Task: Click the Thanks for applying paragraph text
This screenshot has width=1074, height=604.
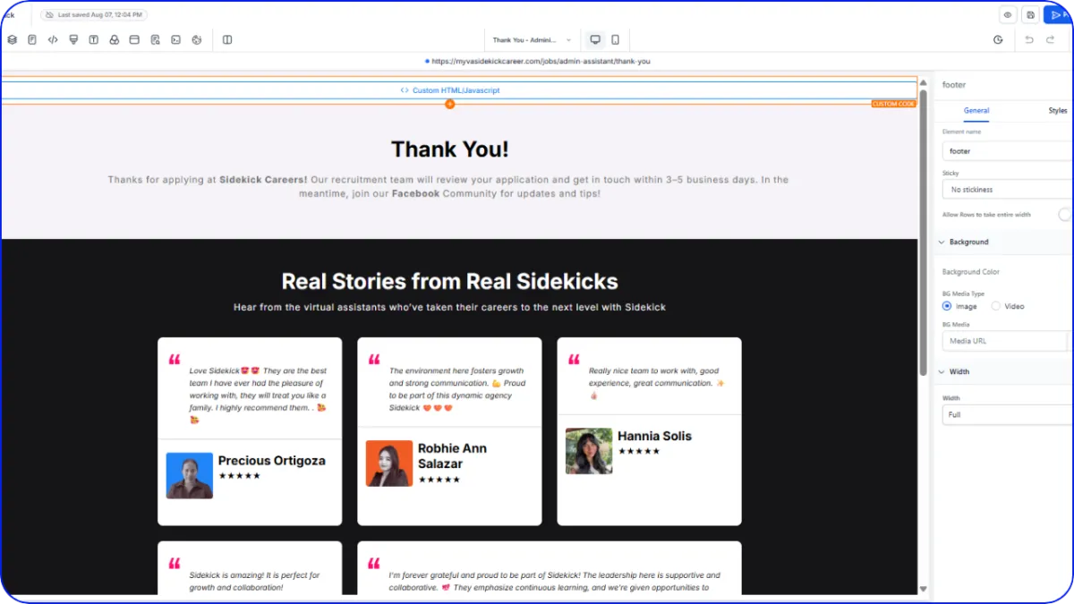Action: pyautogui.click(x=448, y=186)
